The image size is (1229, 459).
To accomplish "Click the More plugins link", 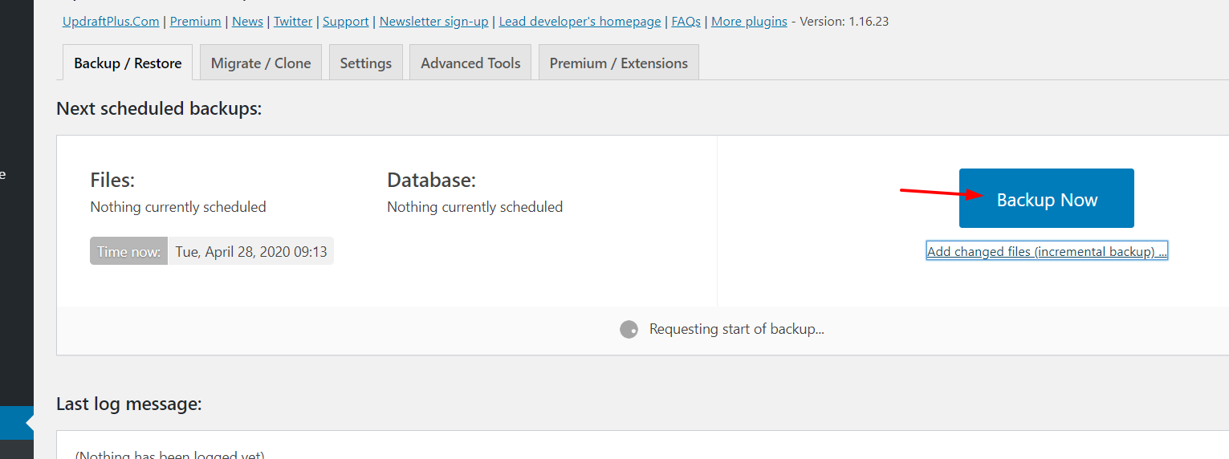I will coord(749,22).
